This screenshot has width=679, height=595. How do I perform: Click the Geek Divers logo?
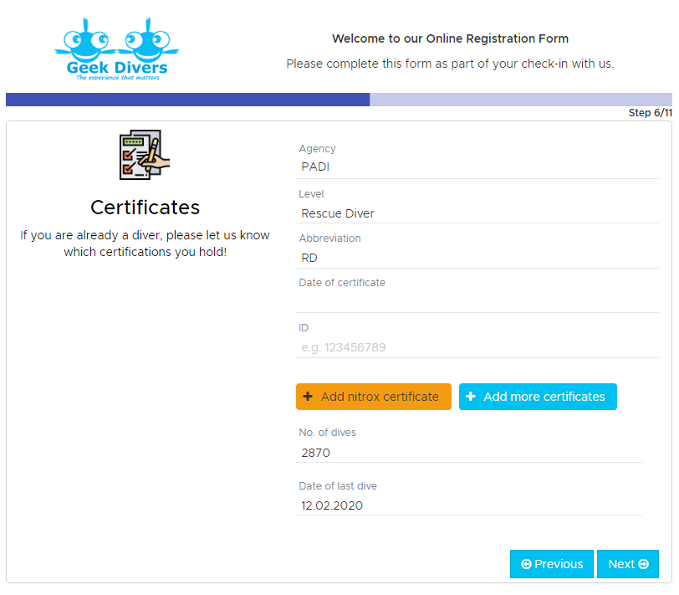click(116, 49)
